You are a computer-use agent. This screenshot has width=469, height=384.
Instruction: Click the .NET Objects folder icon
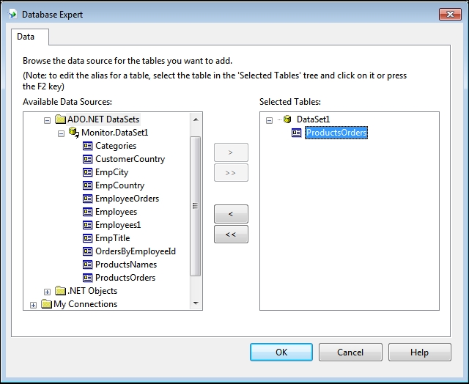pos(61,291)
